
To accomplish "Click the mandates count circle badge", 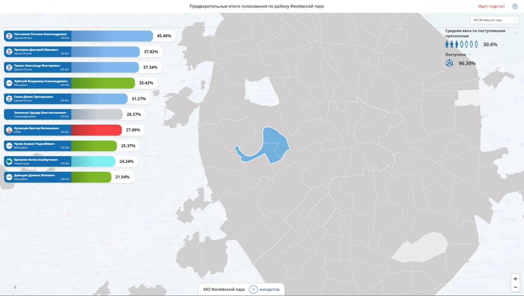I will tap(253, 289).
